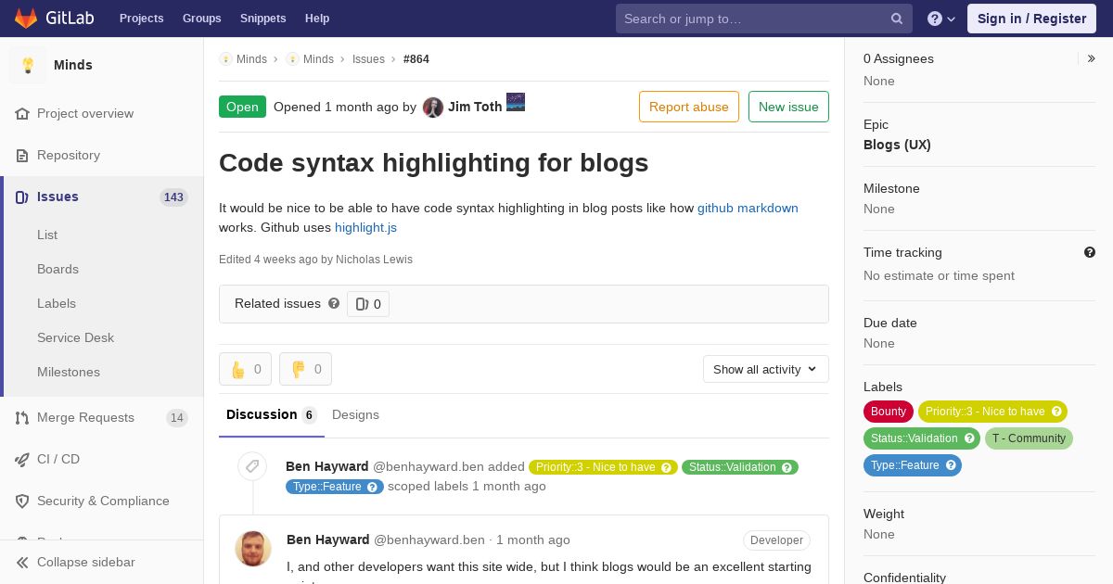Click the Issues sidebar icon
The image size is (1113, 584).
[22, 197]
